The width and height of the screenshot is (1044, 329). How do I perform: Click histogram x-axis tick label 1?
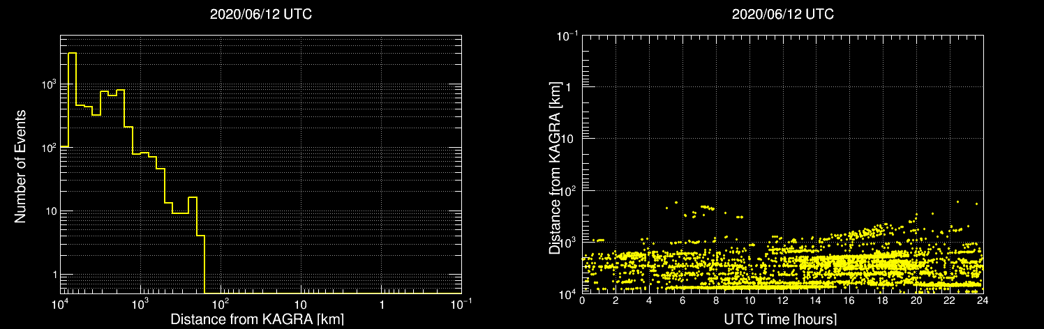click(x=381, y=305)
